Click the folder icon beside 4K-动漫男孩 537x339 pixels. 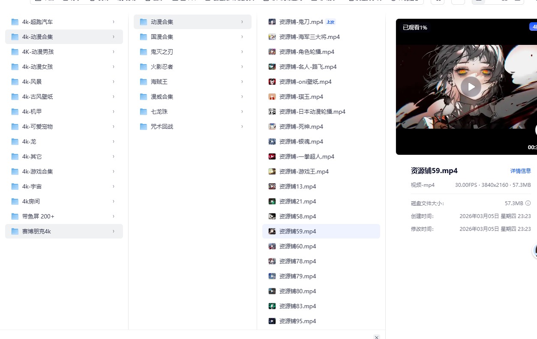15,52
